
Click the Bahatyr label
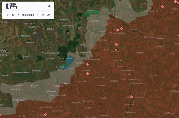159,47
